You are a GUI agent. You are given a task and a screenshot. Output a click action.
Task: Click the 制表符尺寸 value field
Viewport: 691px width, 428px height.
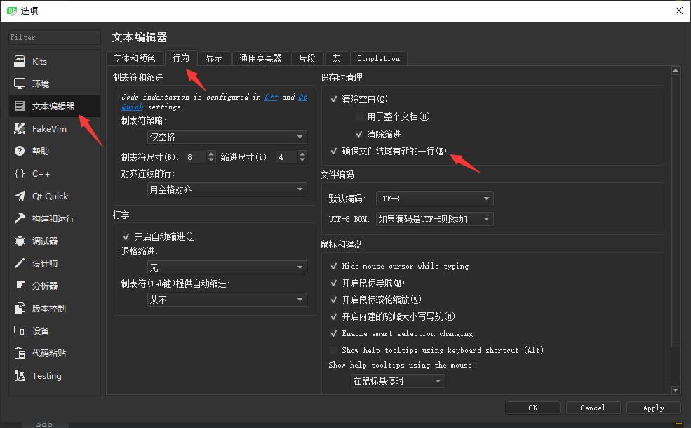point(196,157)
